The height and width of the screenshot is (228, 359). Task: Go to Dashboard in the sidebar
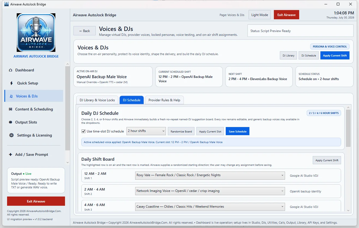(34, 70)
